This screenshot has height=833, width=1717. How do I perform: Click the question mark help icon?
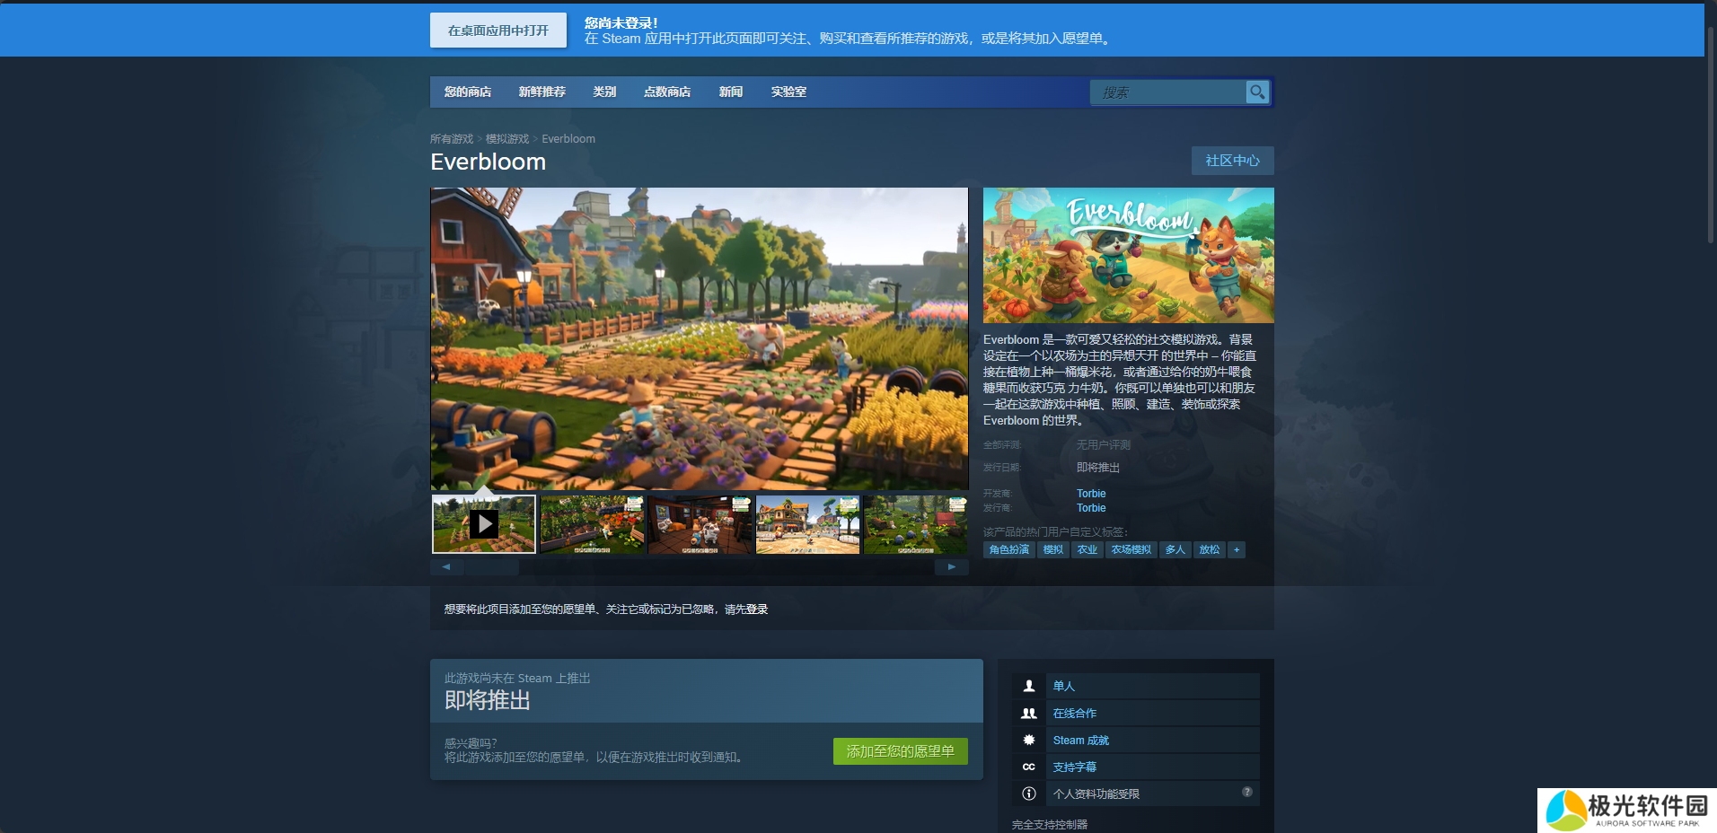(x=1246, y=792)
